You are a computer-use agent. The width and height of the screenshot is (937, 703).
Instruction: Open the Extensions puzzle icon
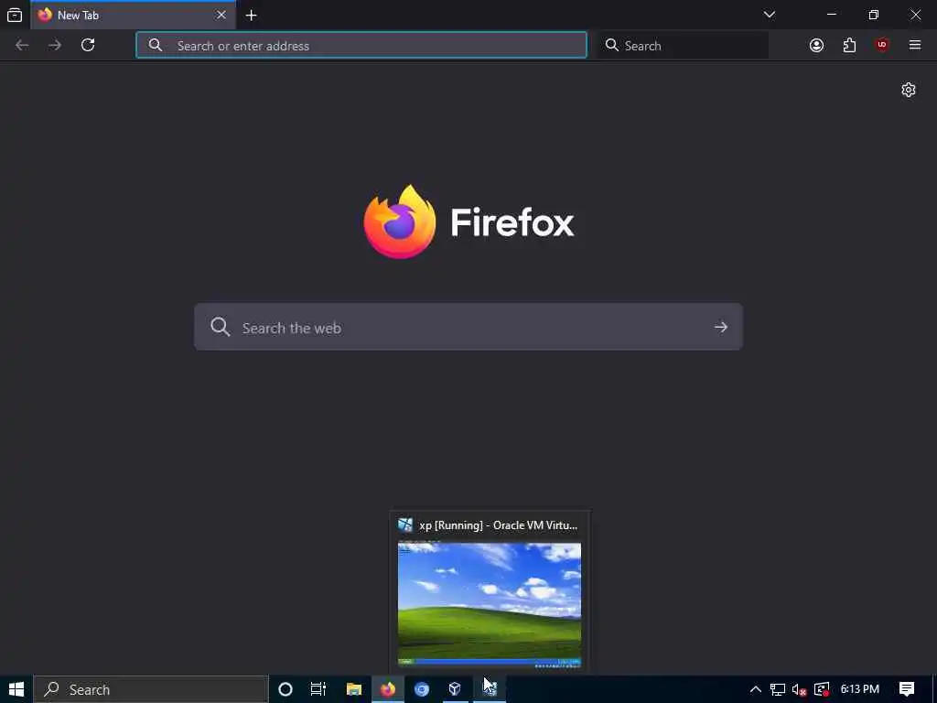pos(849,45)
